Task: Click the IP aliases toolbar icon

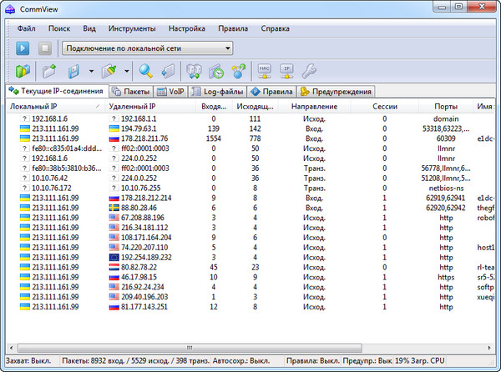Action: 286,71
